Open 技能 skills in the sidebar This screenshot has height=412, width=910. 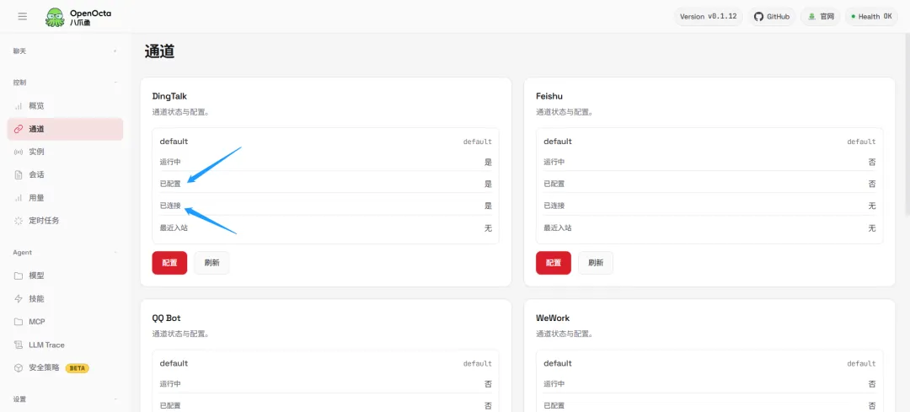coord(65,299)
